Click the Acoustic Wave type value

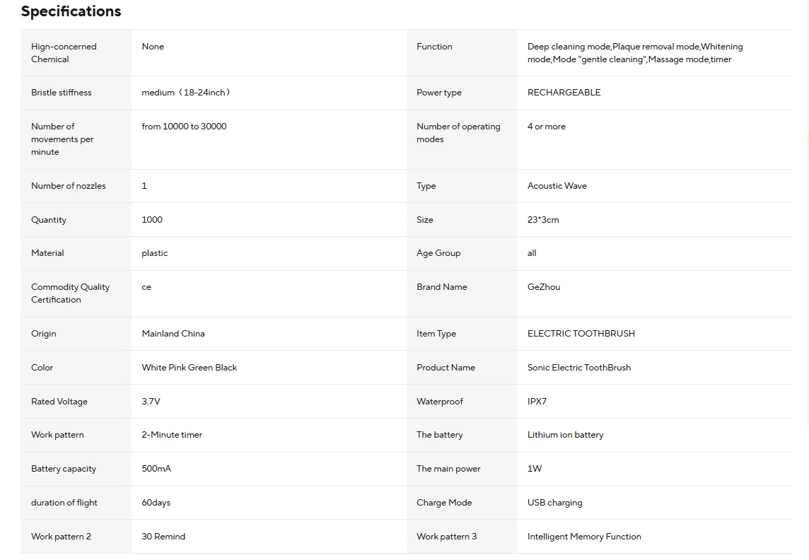tap(557, 186)
